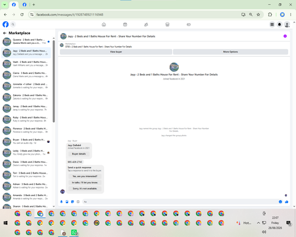
Task: Open the Cierra 3 Beds conversation
Action: click(x=26, y=75)
